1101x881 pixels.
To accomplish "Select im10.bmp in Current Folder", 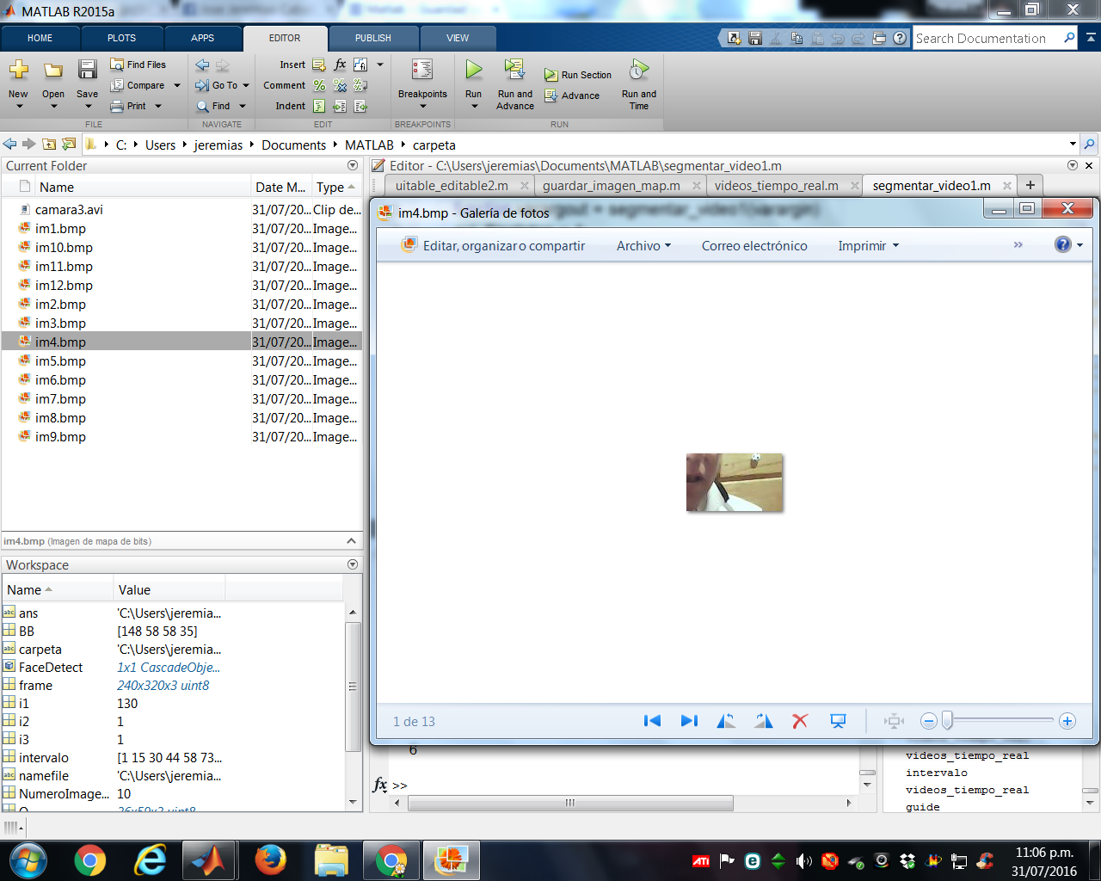I will 181,247.
